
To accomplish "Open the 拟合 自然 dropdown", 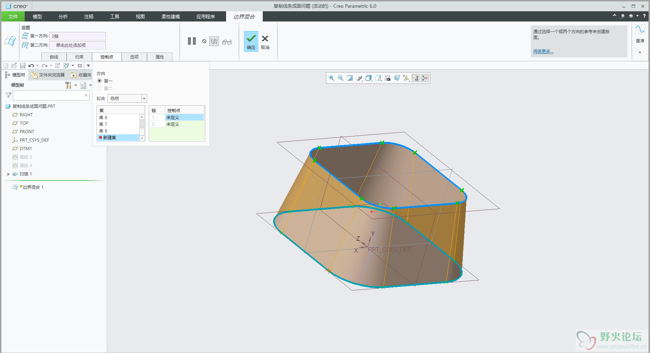I will pyautogui.click(x=127, y=98).
